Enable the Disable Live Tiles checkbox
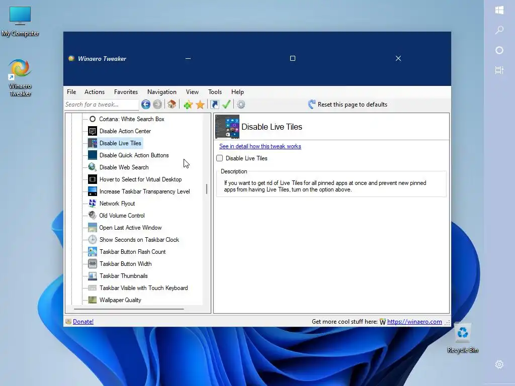This screenshot has height=386, width=515. (220, 158)
